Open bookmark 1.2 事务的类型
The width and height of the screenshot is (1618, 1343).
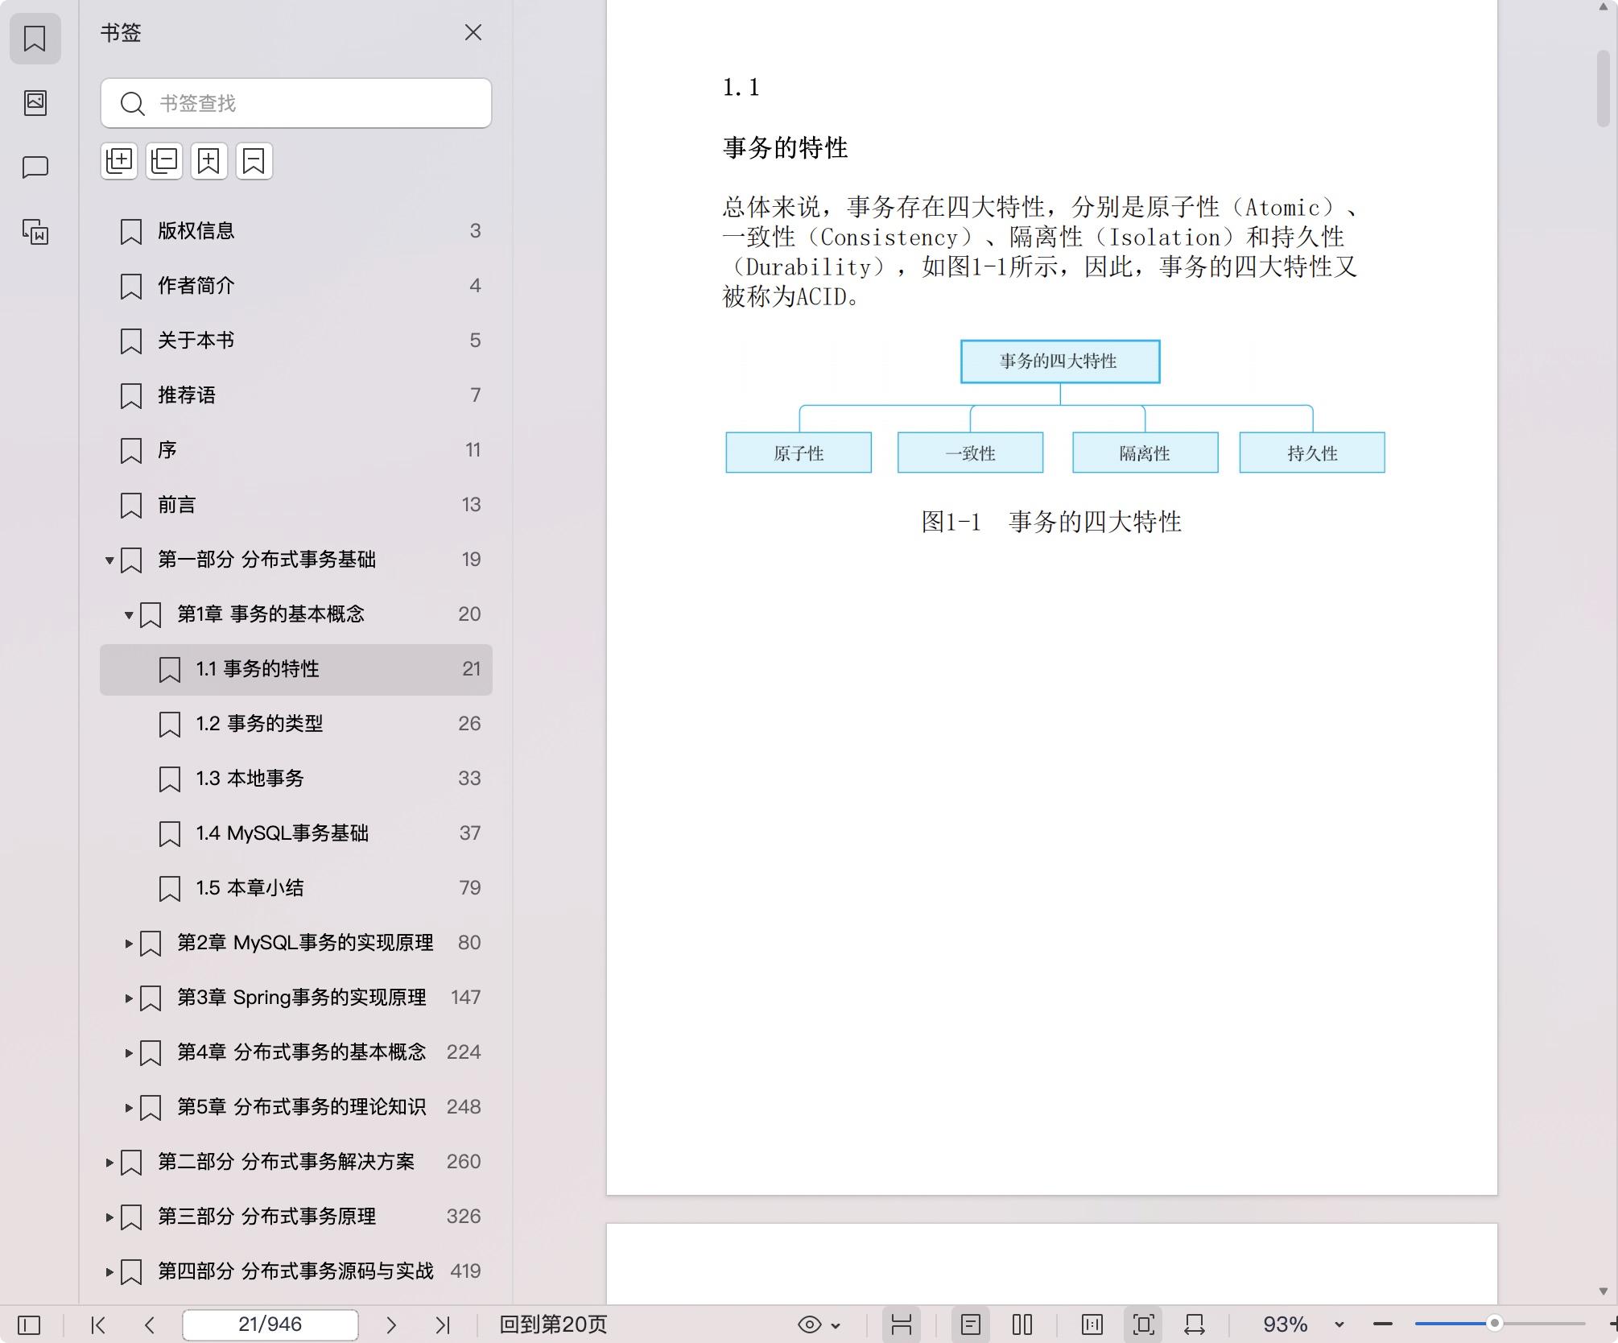tap(296, 724)
